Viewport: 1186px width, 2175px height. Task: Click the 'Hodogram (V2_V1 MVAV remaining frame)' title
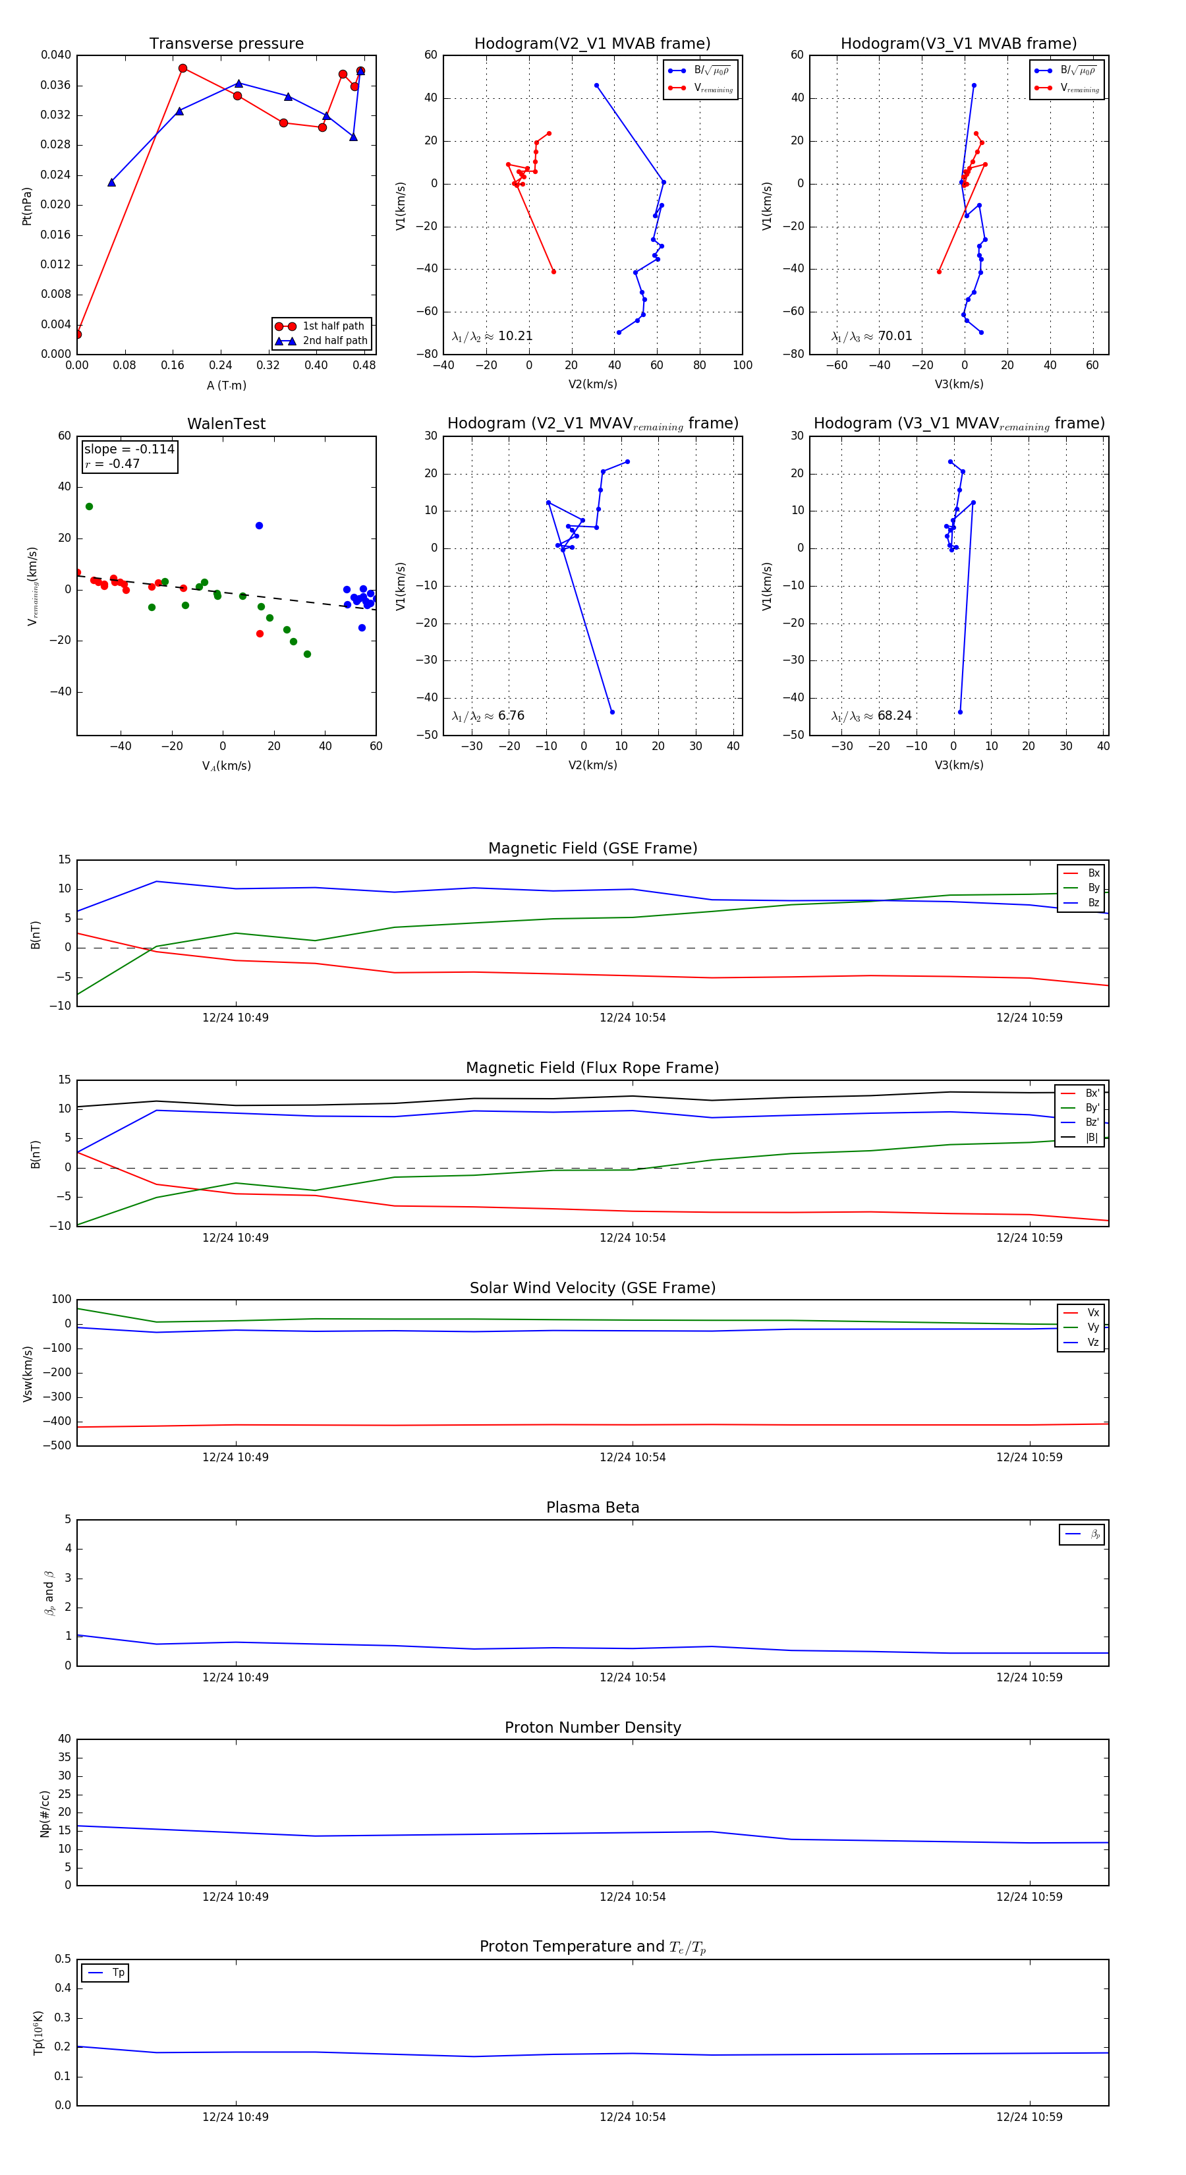coord(592,424)
